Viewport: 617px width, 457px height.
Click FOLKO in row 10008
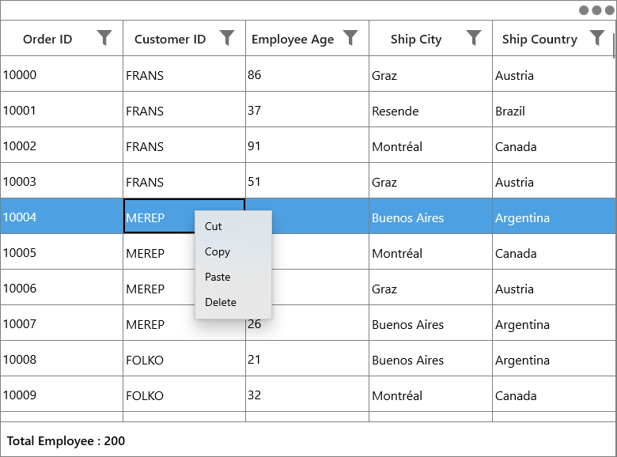pyautogui.click(x=145, y=360)
